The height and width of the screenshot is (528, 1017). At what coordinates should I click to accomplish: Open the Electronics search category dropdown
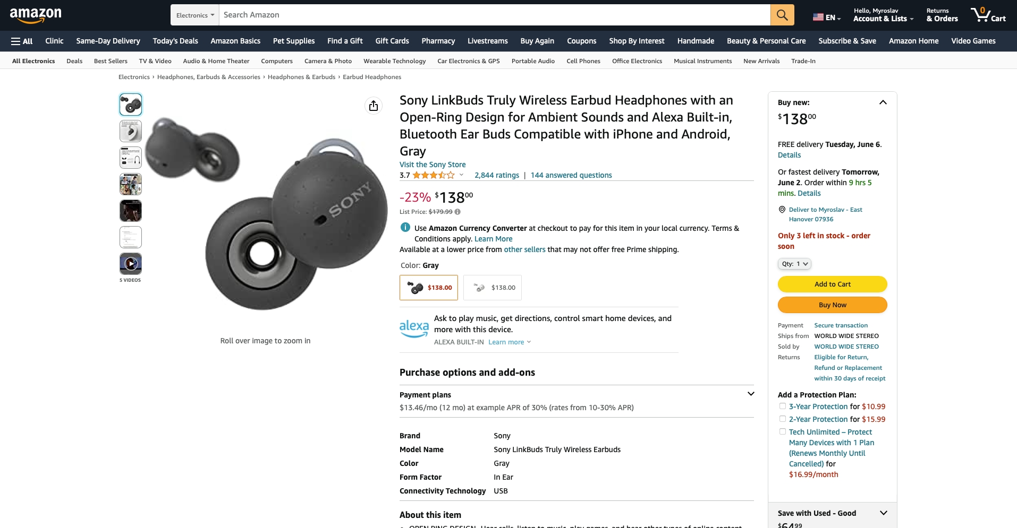pyautogui.click(x=195, y=15)
